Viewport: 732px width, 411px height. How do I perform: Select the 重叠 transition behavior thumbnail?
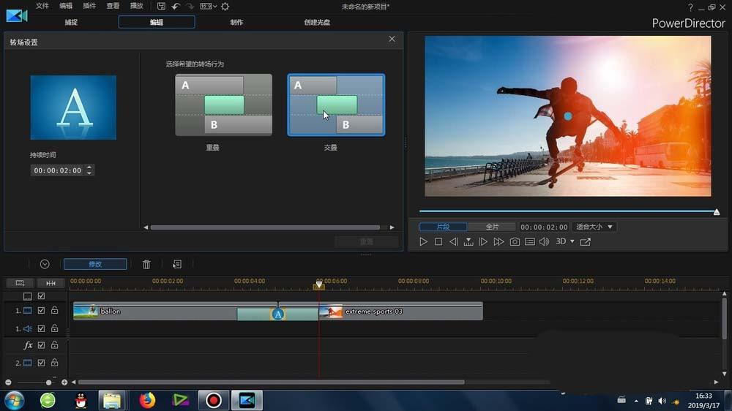(223, 105)
